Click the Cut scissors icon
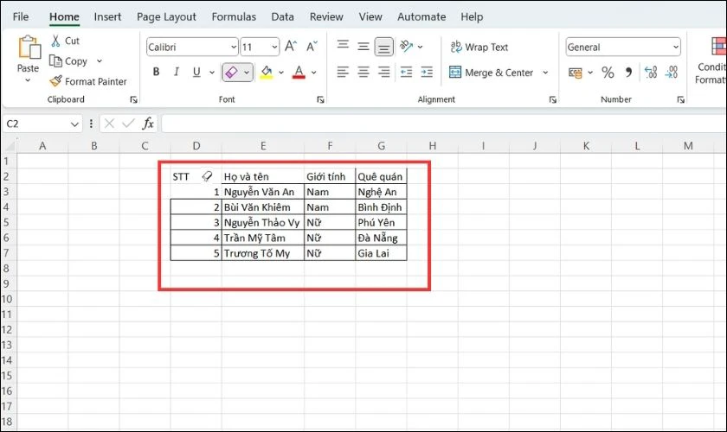Screen dimensions: 727x432 (55, 41)
